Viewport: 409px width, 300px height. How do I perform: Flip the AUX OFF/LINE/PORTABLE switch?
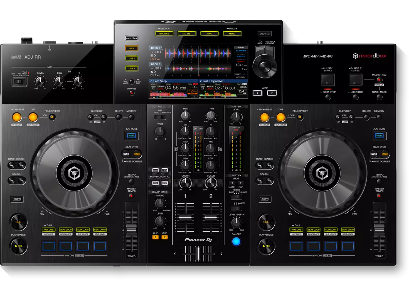[160, 117]
